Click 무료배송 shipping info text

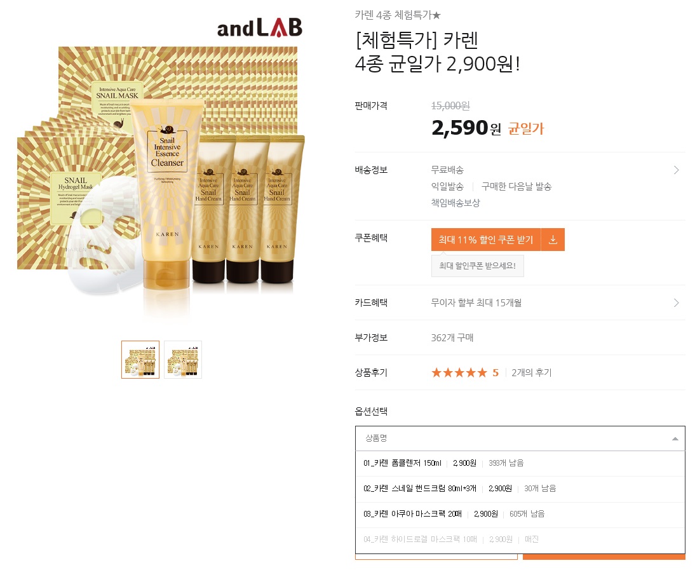[x=447, y=170]
